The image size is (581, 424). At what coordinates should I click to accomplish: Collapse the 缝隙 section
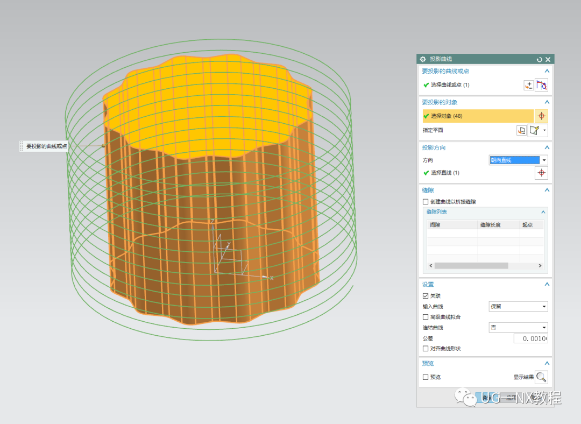547,190
